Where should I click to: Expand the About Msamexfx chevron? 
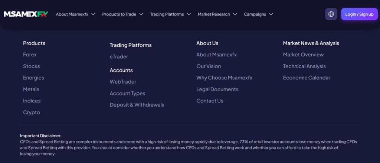tap(93, 14)
